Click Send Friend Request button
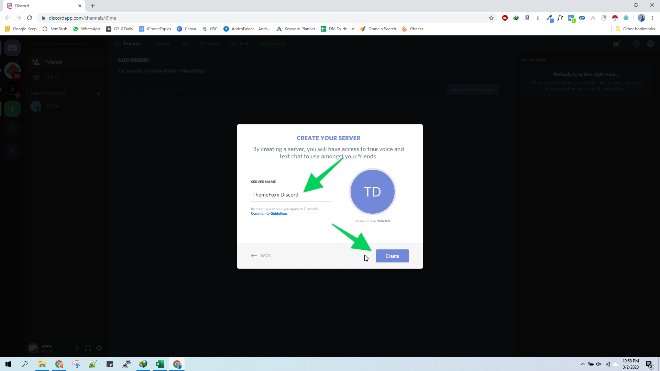The width and height of the screenshot is (660, 371). click(x=473, y=89)
